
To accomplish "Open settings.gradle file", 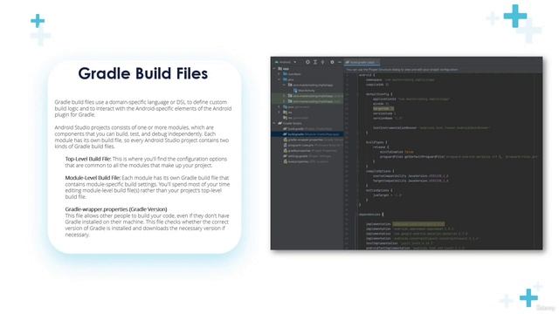I will [x=307, y=156].
